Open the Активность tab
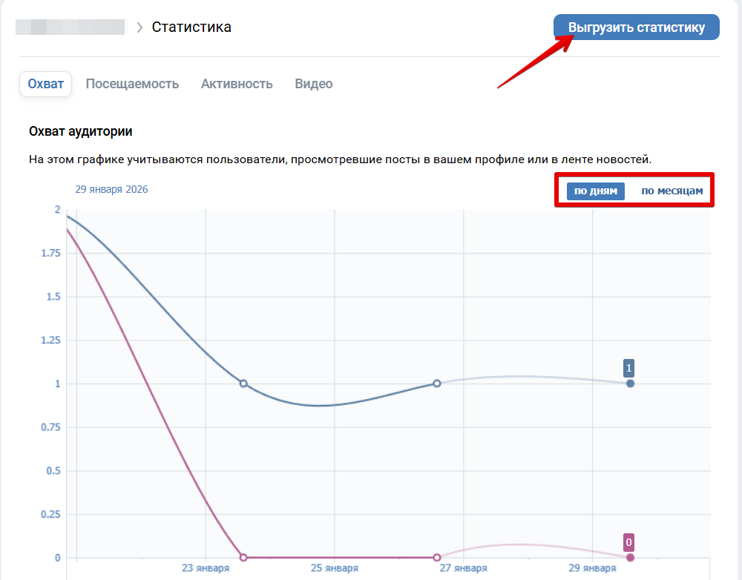Screen dimensions: 742x580 click(x=237, y=85)
